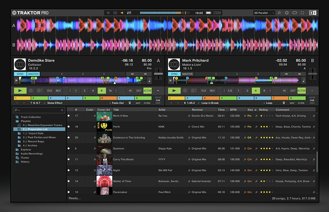Image resolution: width=329 pixels, height=212 pixels.
Task: Toggle the headphone cruise mode icon
Action: (294, 13)
